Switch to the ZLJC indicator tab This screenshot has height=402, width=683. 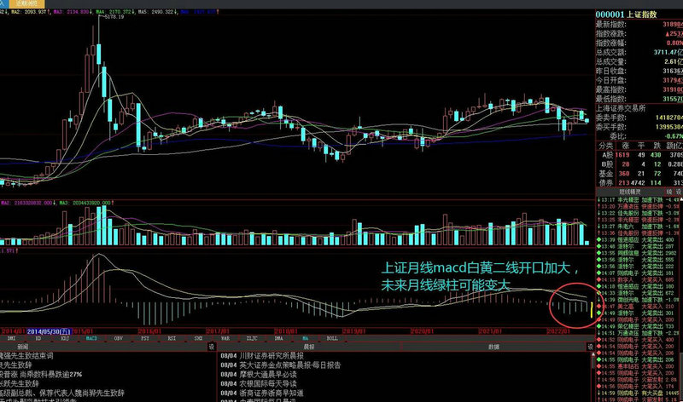251,338
